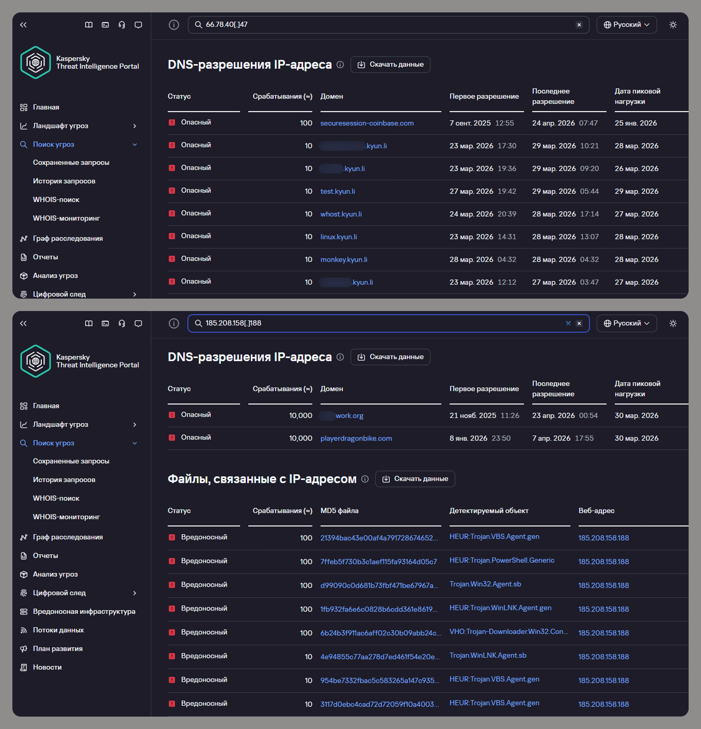Open Отчеты item above Вредоносная инфраструктура menu
The height and width of the screenshot is (729, 701).
pyautogui.click(x=45, y=556)
